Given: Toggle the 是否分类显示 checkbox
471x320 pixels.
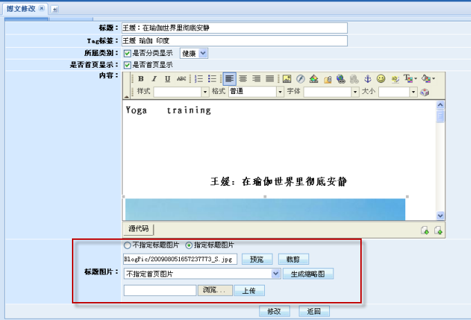Looking at the screenshot, I should (x=127, y=53).
